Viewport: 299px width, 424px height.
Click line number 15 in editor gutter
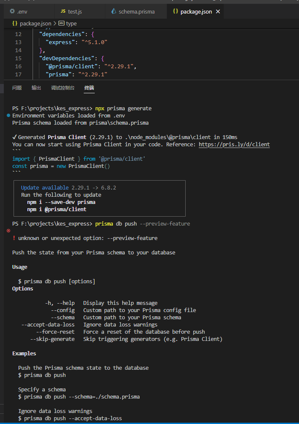click(x=18, y=58)
